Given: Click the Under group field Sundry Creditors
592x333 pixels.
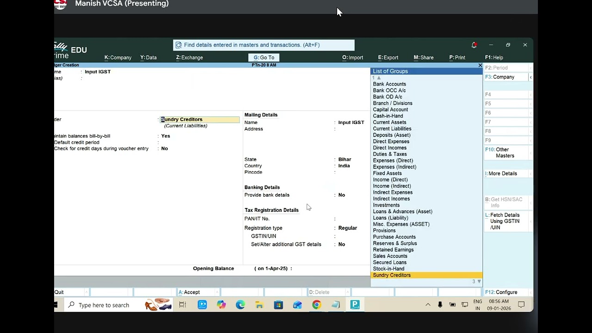Looking at the screenshot, I should point(200,119).
